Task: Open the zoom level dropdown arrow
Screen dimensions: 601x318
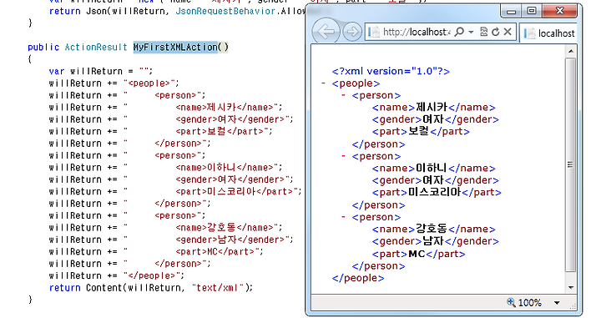Action: click(x=557, y=303)
